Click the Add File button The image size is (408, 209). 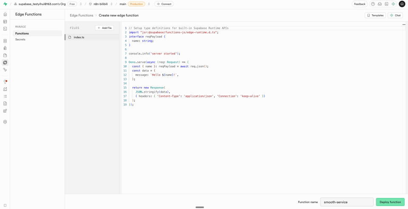(105, 28)
